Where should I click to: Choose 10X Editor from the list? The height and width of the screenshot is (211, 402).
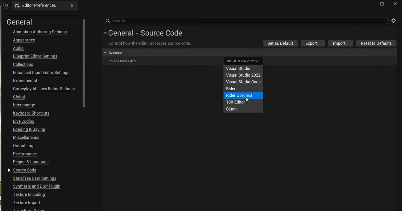click(243, 102)
